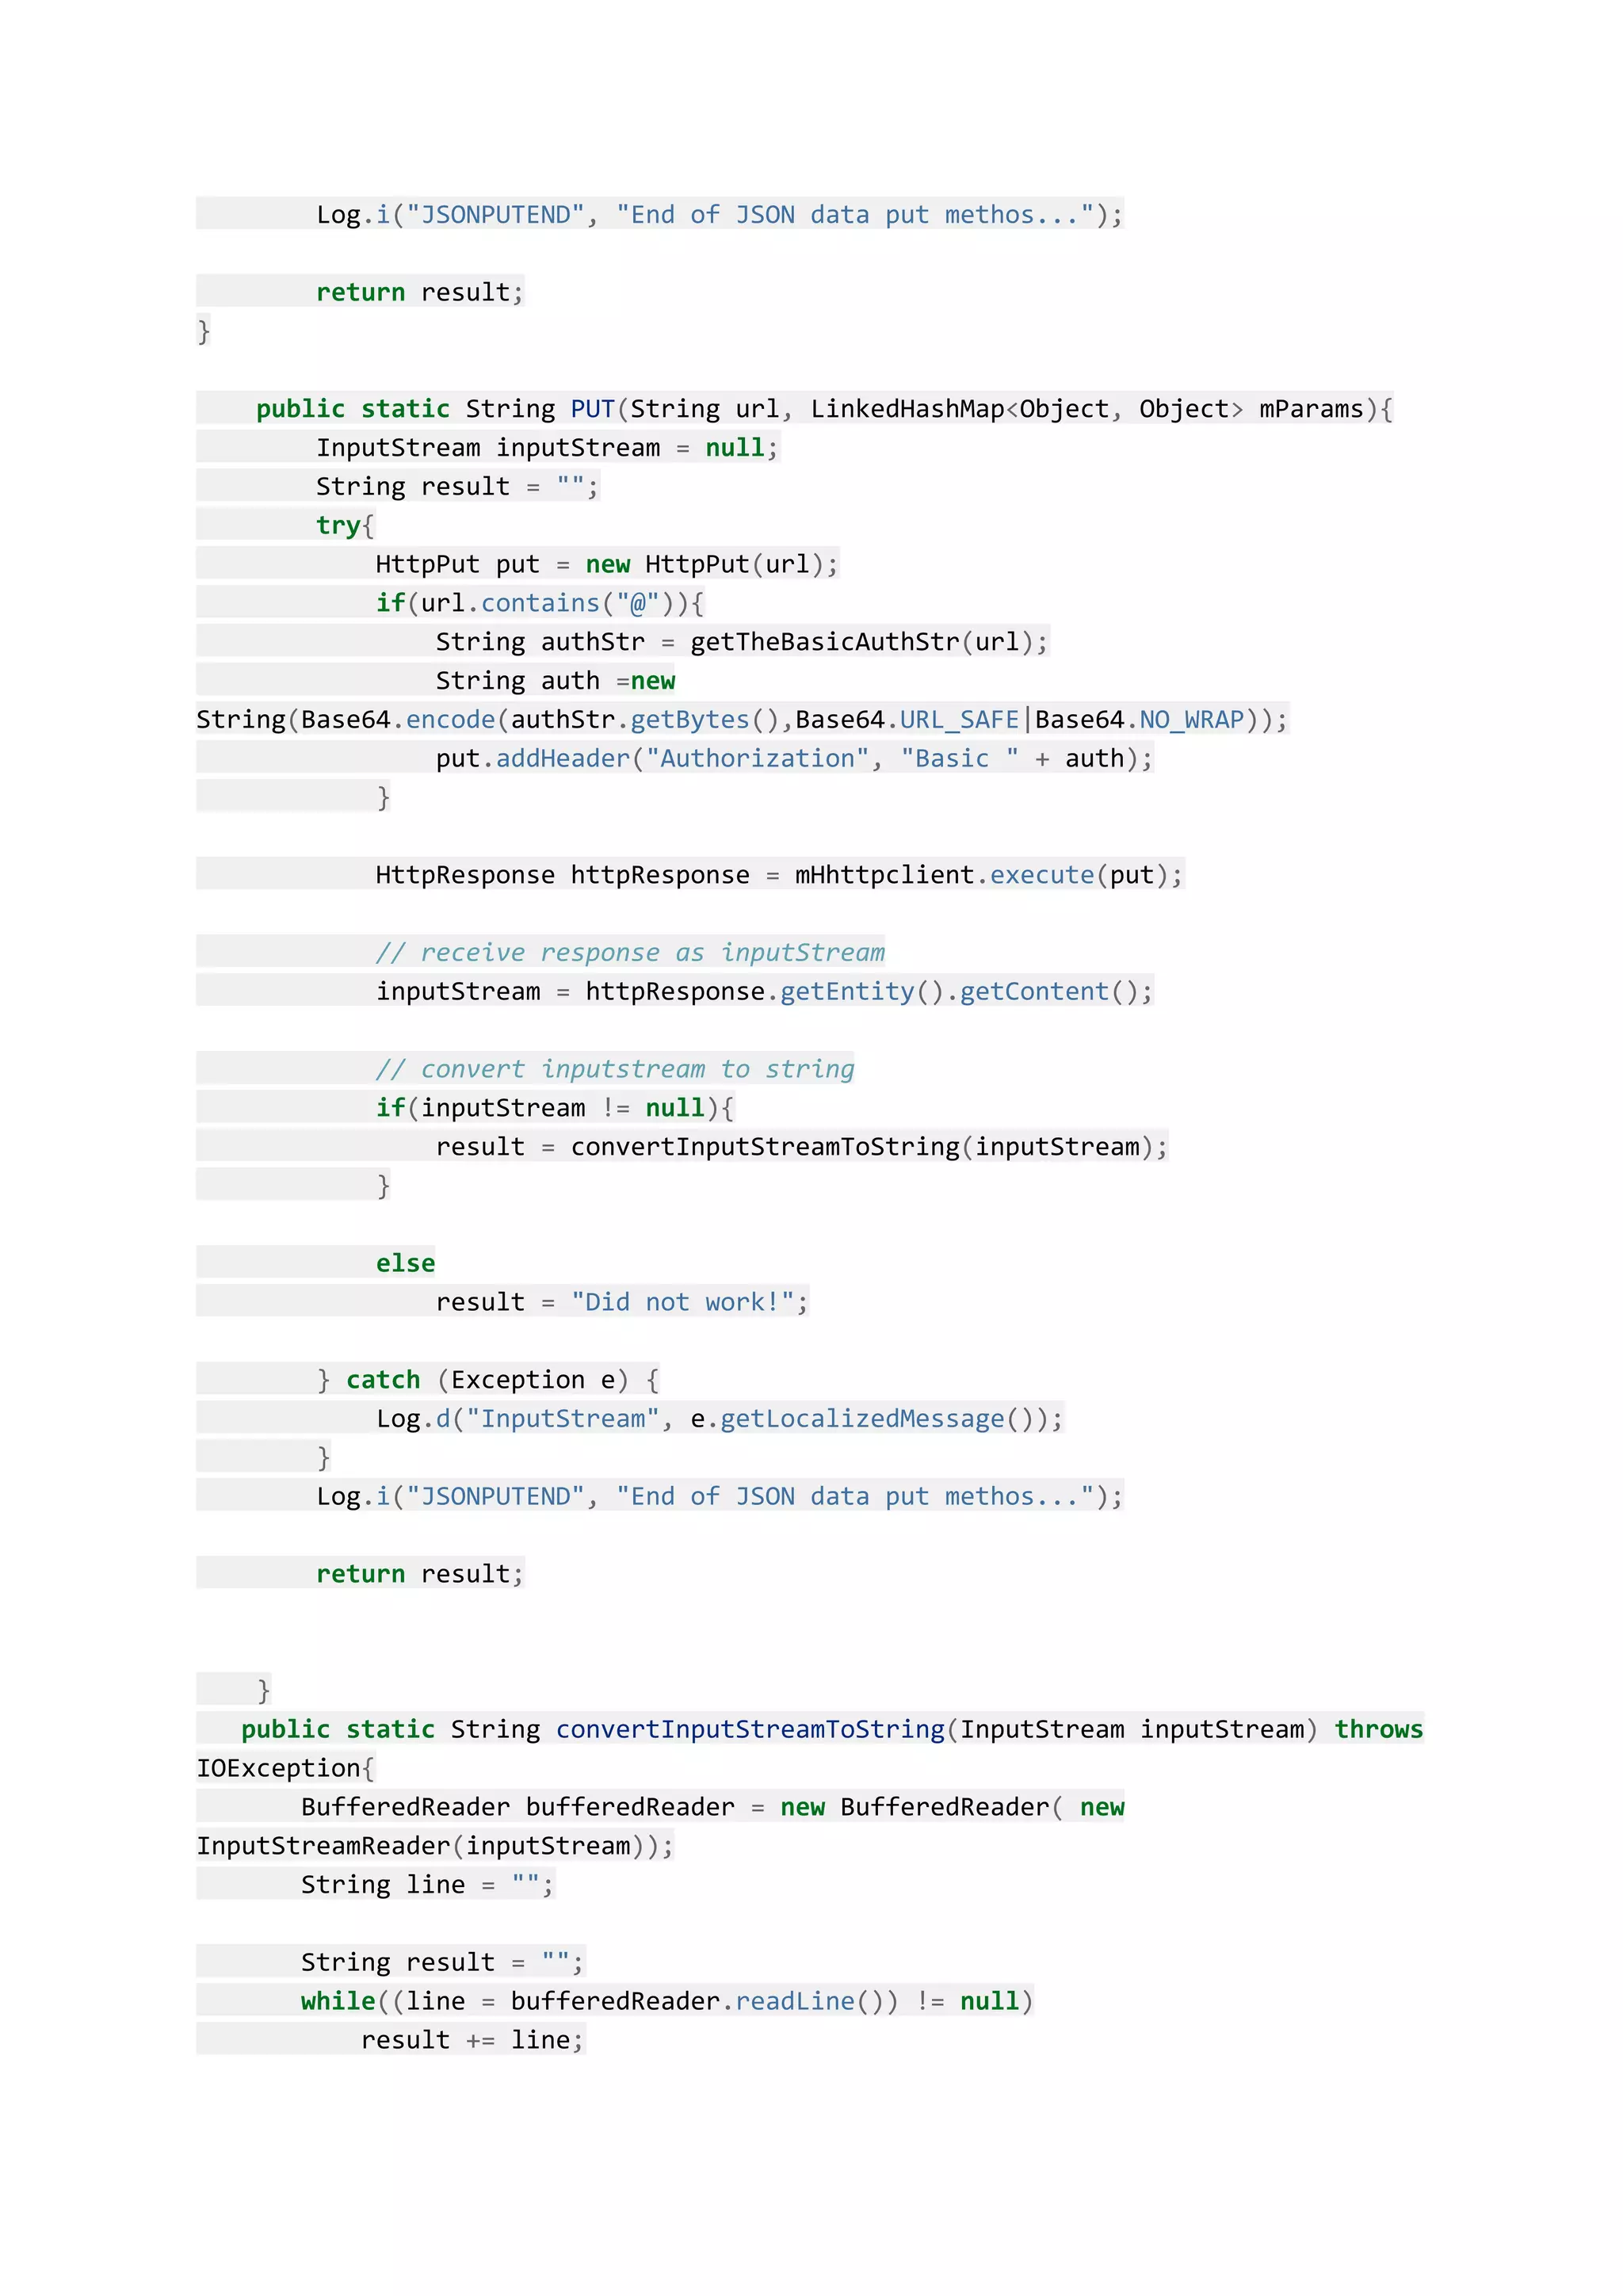1623x2296 pixels.
Task: Click the second "return result;" statement
Action: [420, 1574]
